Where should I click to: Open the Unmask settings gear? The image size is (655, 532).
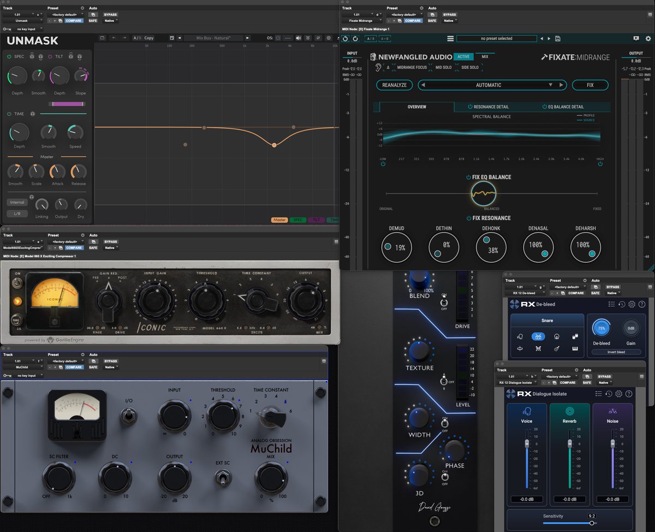coord(329,38)
